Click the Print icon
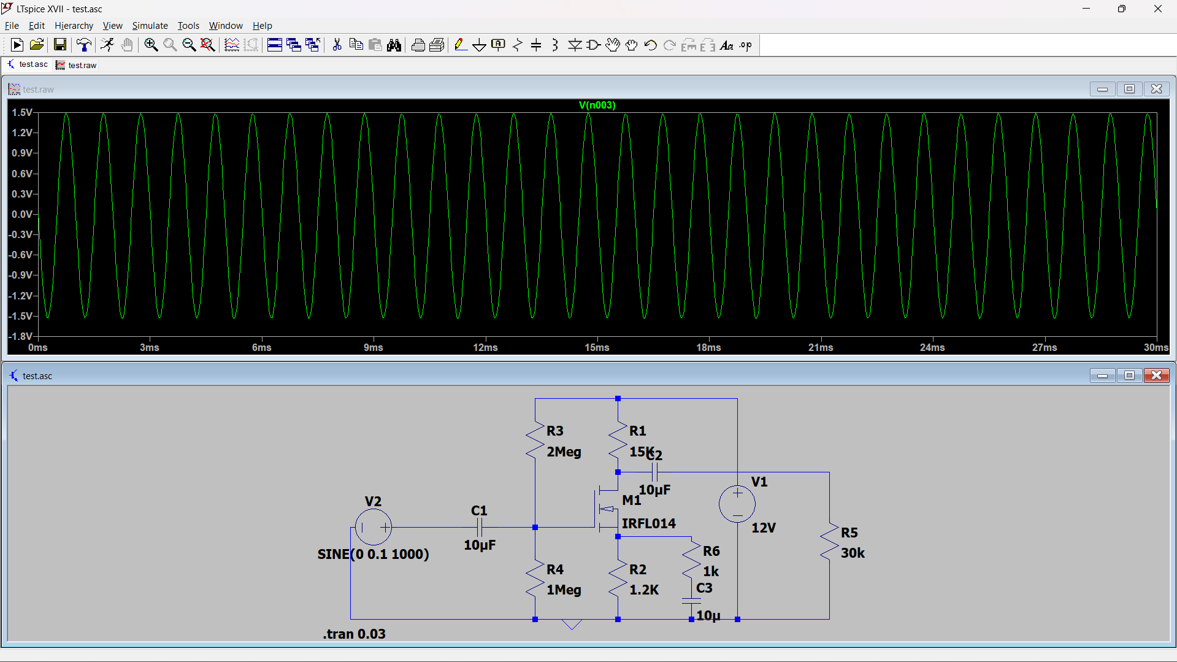1177x662 pixels. click(x=437, y=45)
